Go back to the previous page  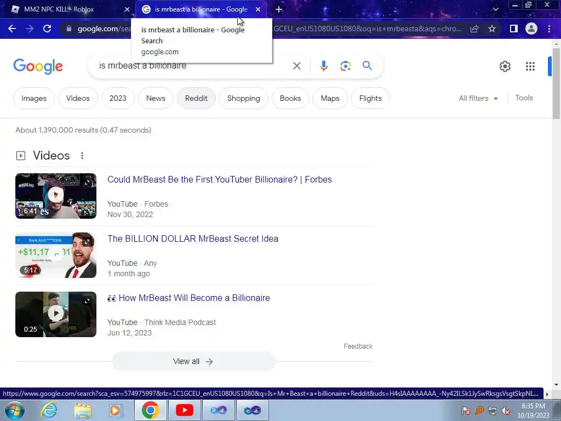pos(12,29)
